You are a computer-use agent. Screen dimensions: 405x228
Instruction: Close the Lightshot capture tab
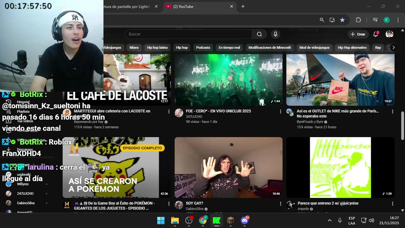[156, 6]
